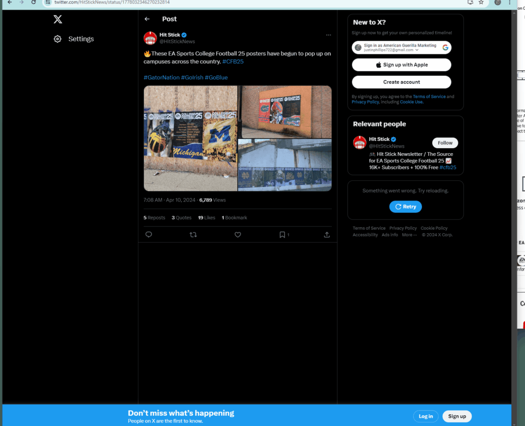Bookmark this page with browser star icon
This screenshot has width=525, height=426.
click(481, 2)
